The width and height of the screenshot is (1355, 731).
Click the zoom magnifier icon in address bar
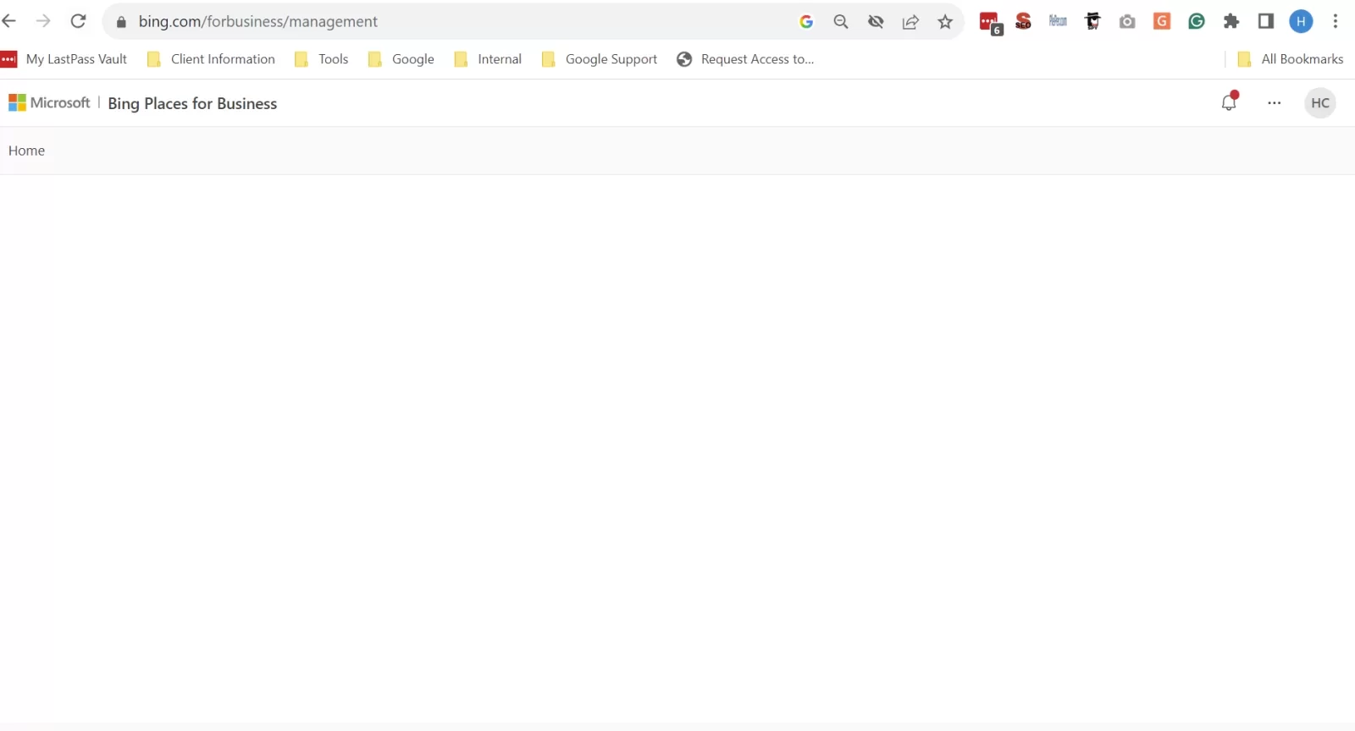pos(841,22)
